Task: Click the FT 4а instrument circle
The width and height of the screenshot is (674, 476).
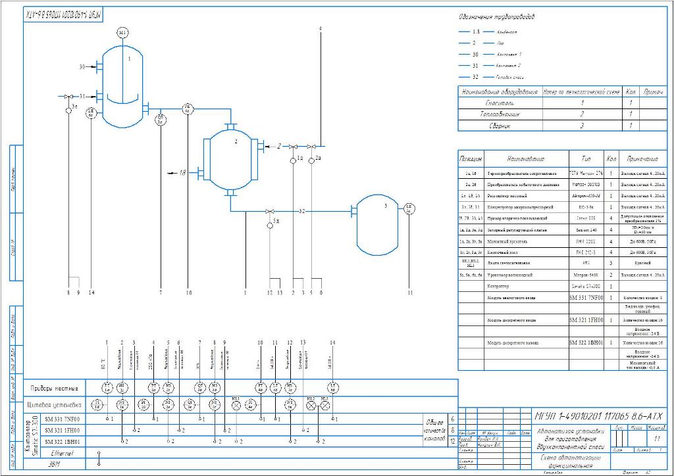Action: click(x=261, y=388)
